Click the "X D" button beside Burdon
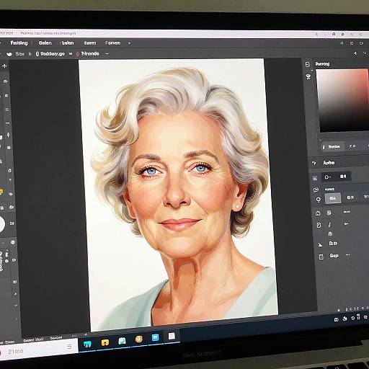 352,146
